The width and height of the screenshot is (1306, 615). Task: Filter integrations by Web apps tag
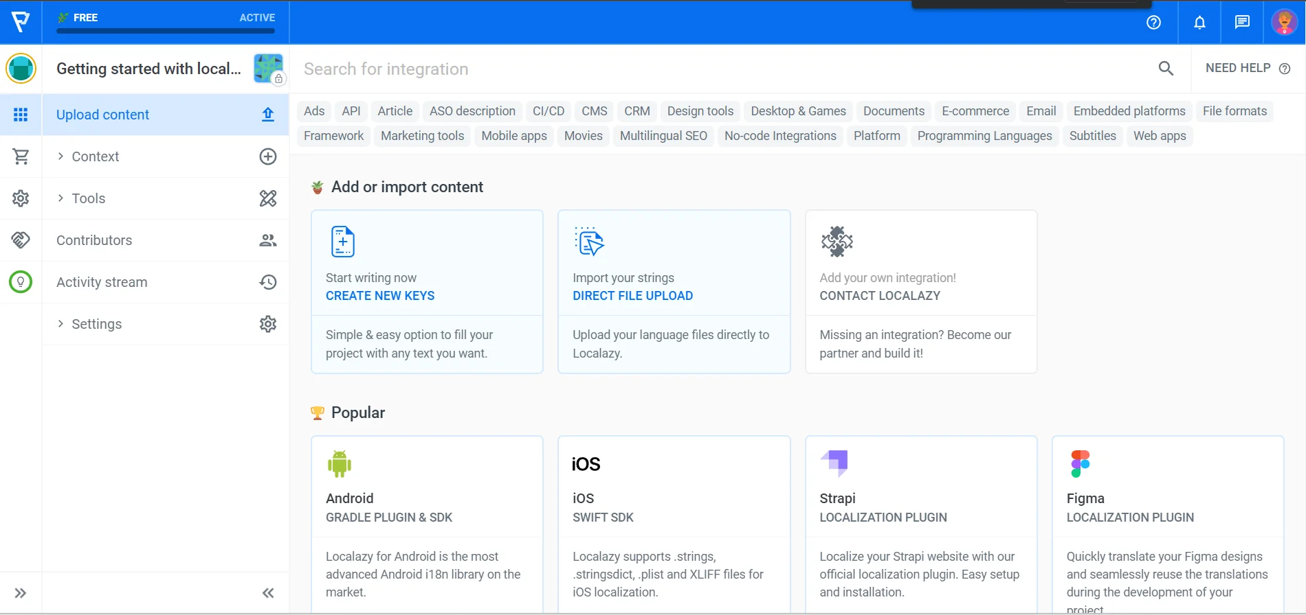click(1160, 136)
